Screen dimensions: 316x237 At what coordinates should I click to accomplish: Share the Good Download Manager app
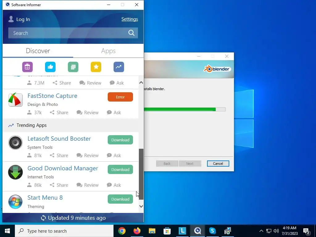tap(59, 185)
